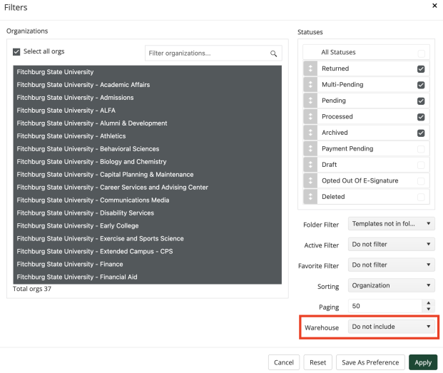Apply the selected filters

(423, 362)
